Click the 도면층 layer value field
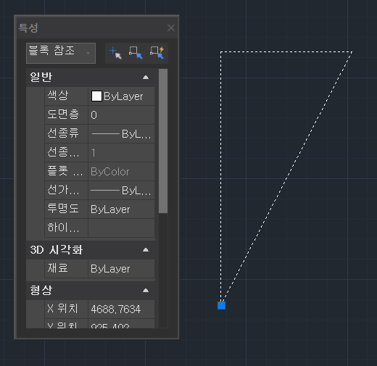Image resolution: width=377 pixels, height=366 pixels. [121, 115]
